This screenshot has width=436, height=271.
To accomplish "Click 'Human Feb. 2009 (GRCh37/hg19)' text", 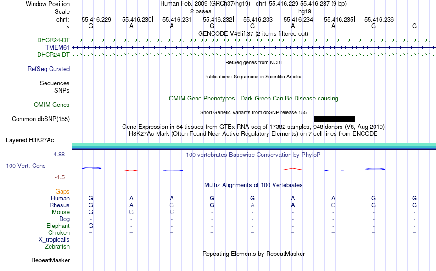I will pos(205,4).
